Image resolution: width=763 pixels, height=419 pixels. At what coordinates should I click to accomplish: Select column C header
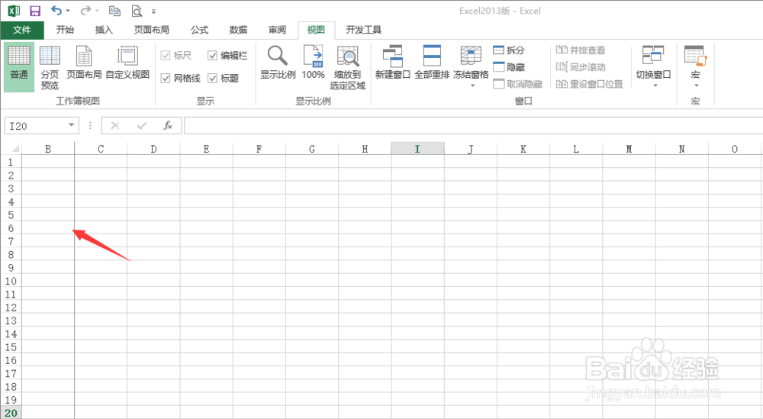(101, 149)
